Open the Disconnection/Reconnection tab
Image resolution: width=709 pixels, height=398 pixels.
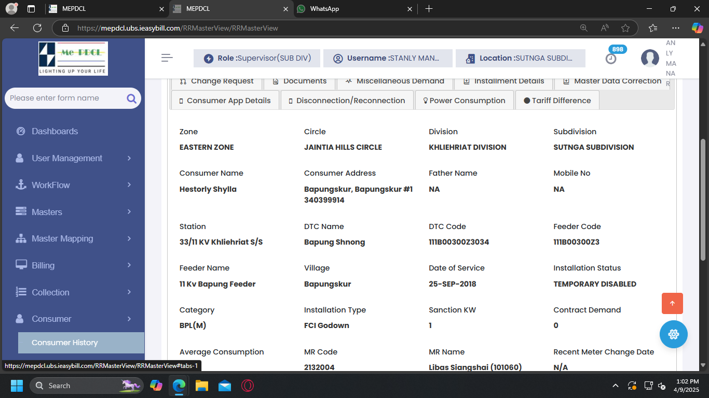coord(347,101)
